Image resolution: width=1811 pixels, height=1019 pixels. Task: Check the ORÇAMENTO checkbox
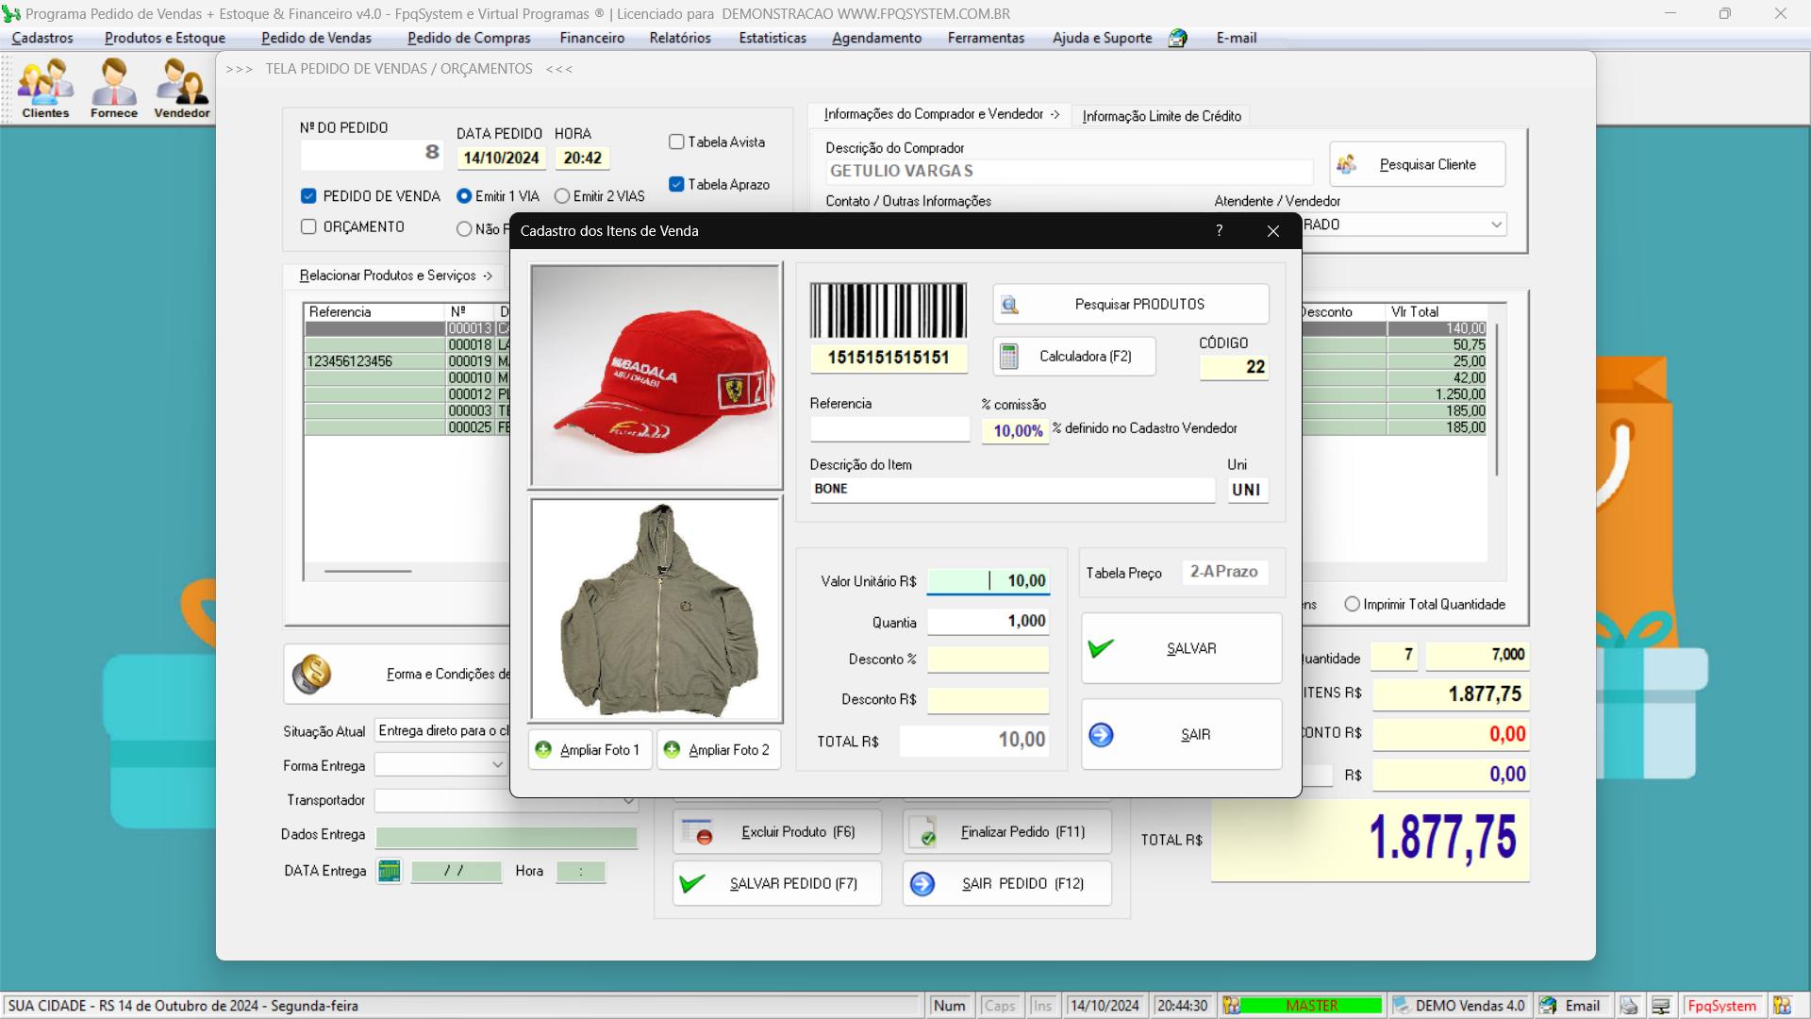click(308, 226)
